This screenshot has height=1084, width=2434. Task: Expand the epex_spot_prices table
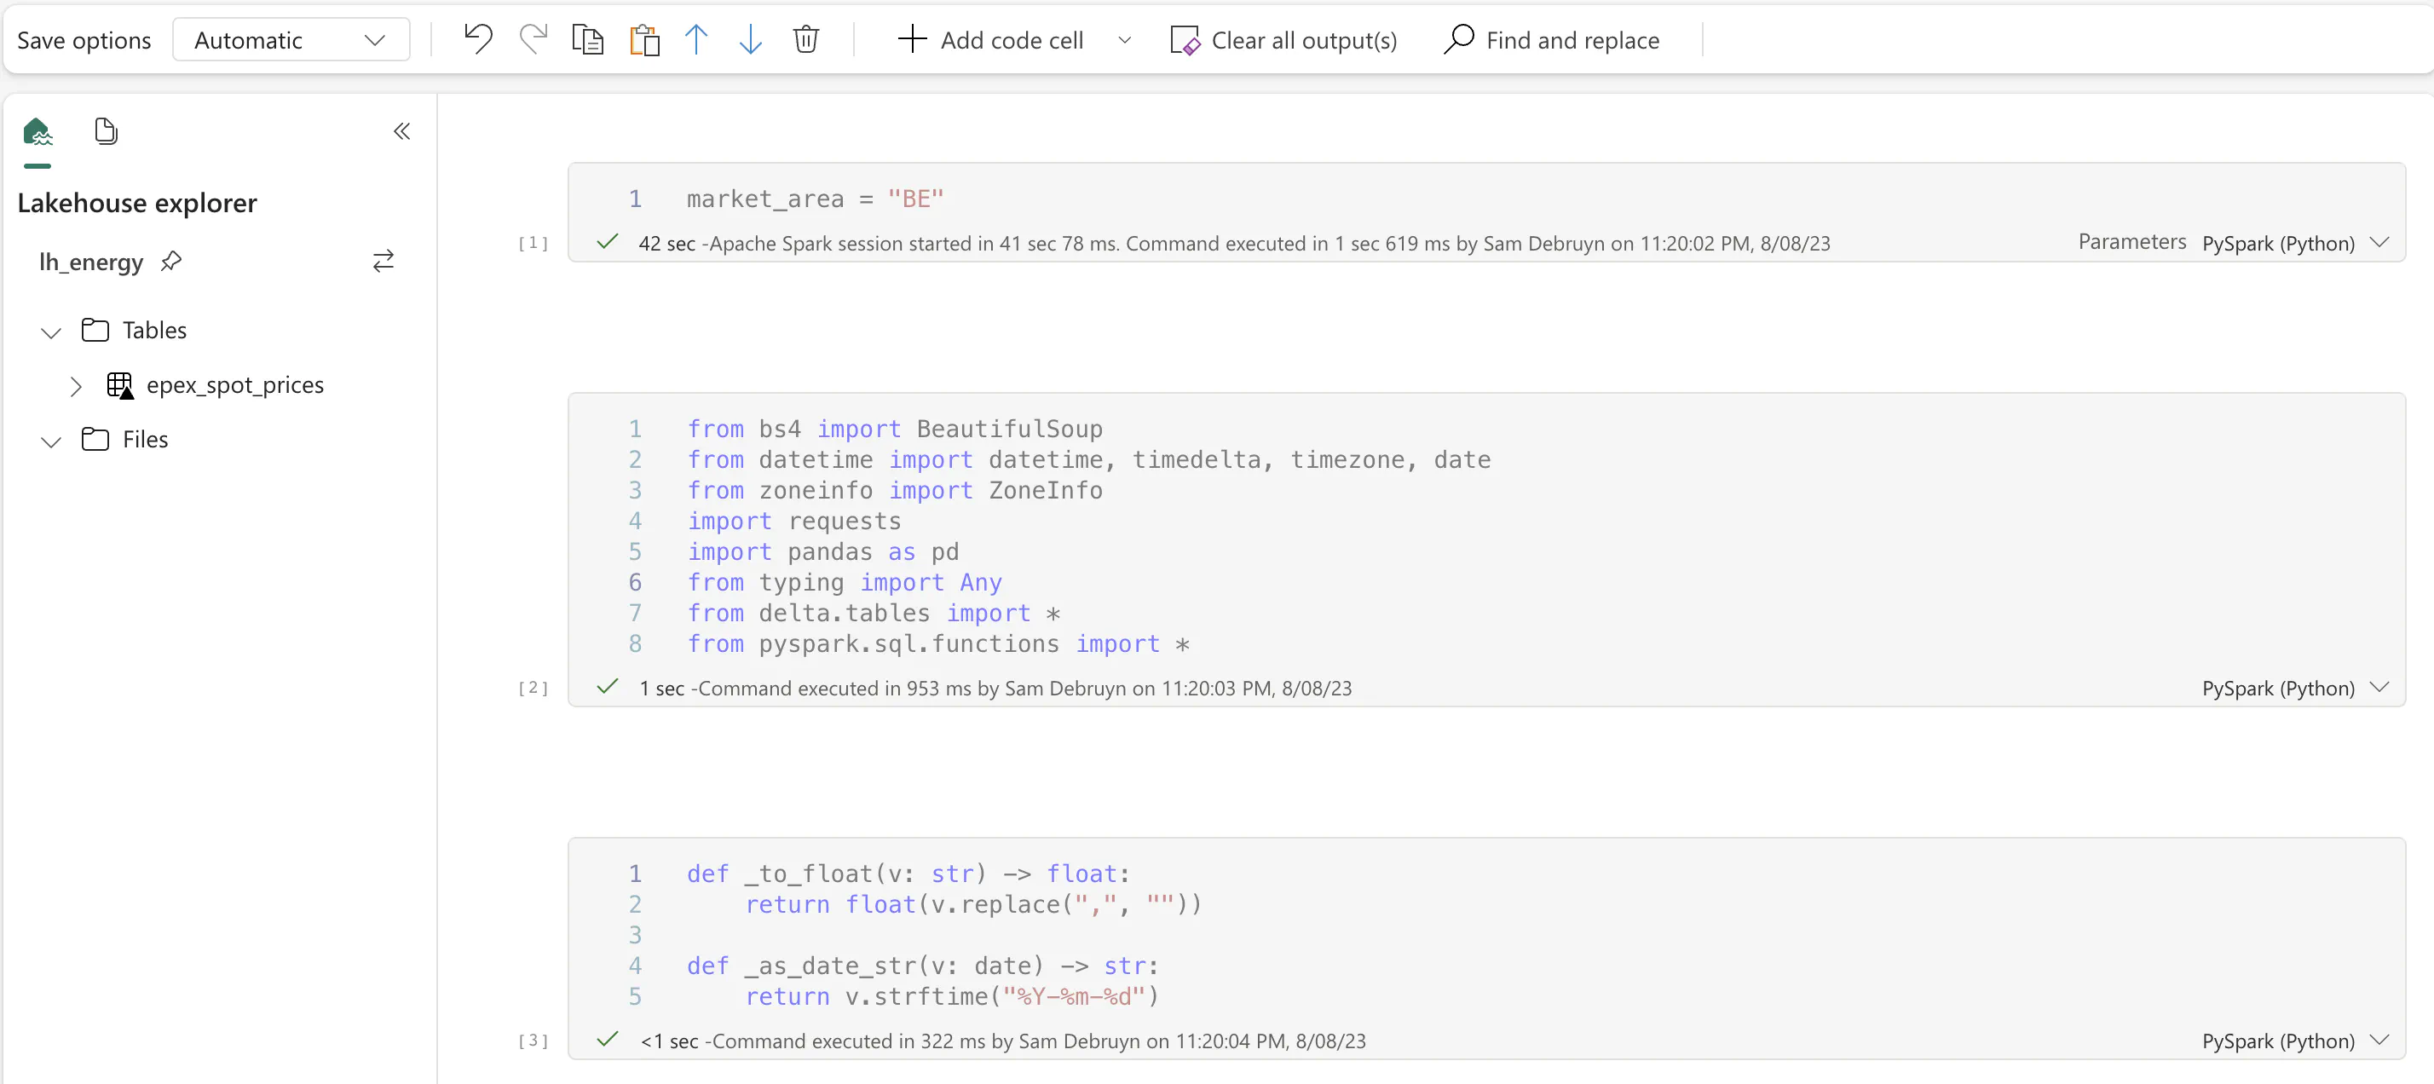click(77, 384)
